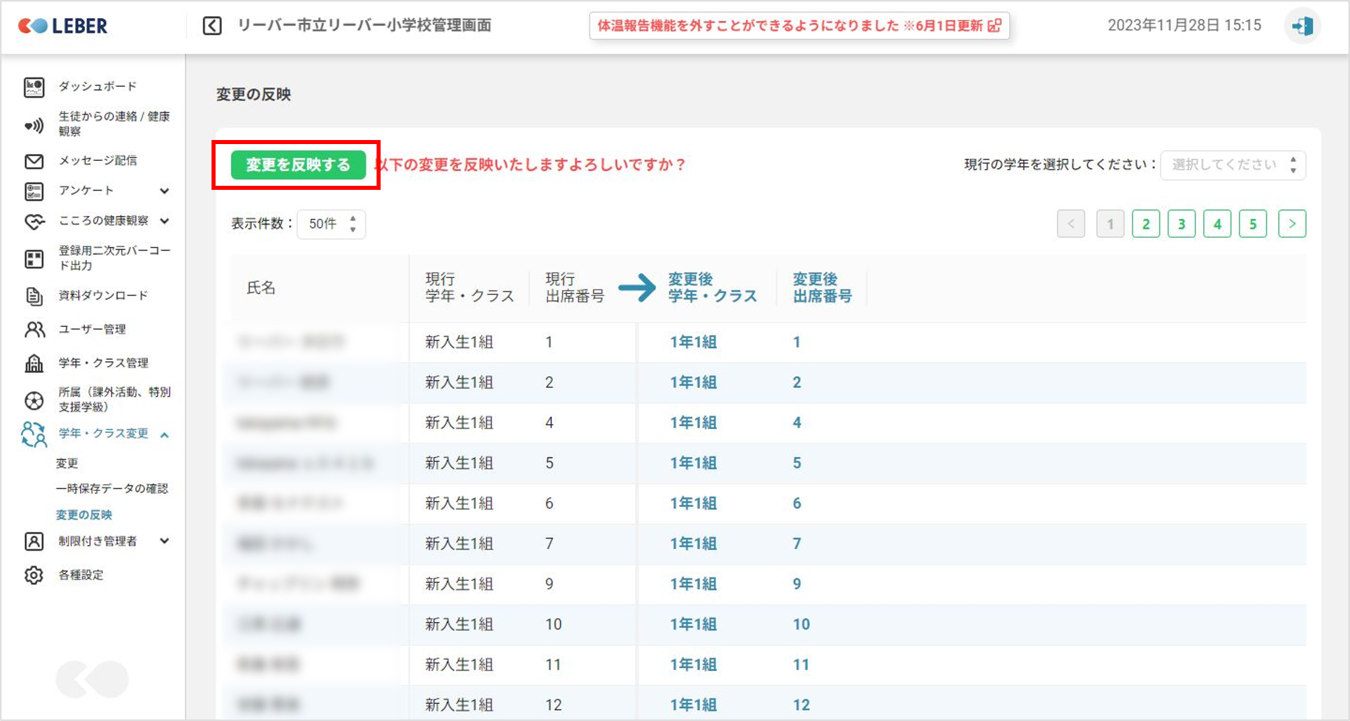Open the message delivery envelope icon

click(x=34, y=161)
